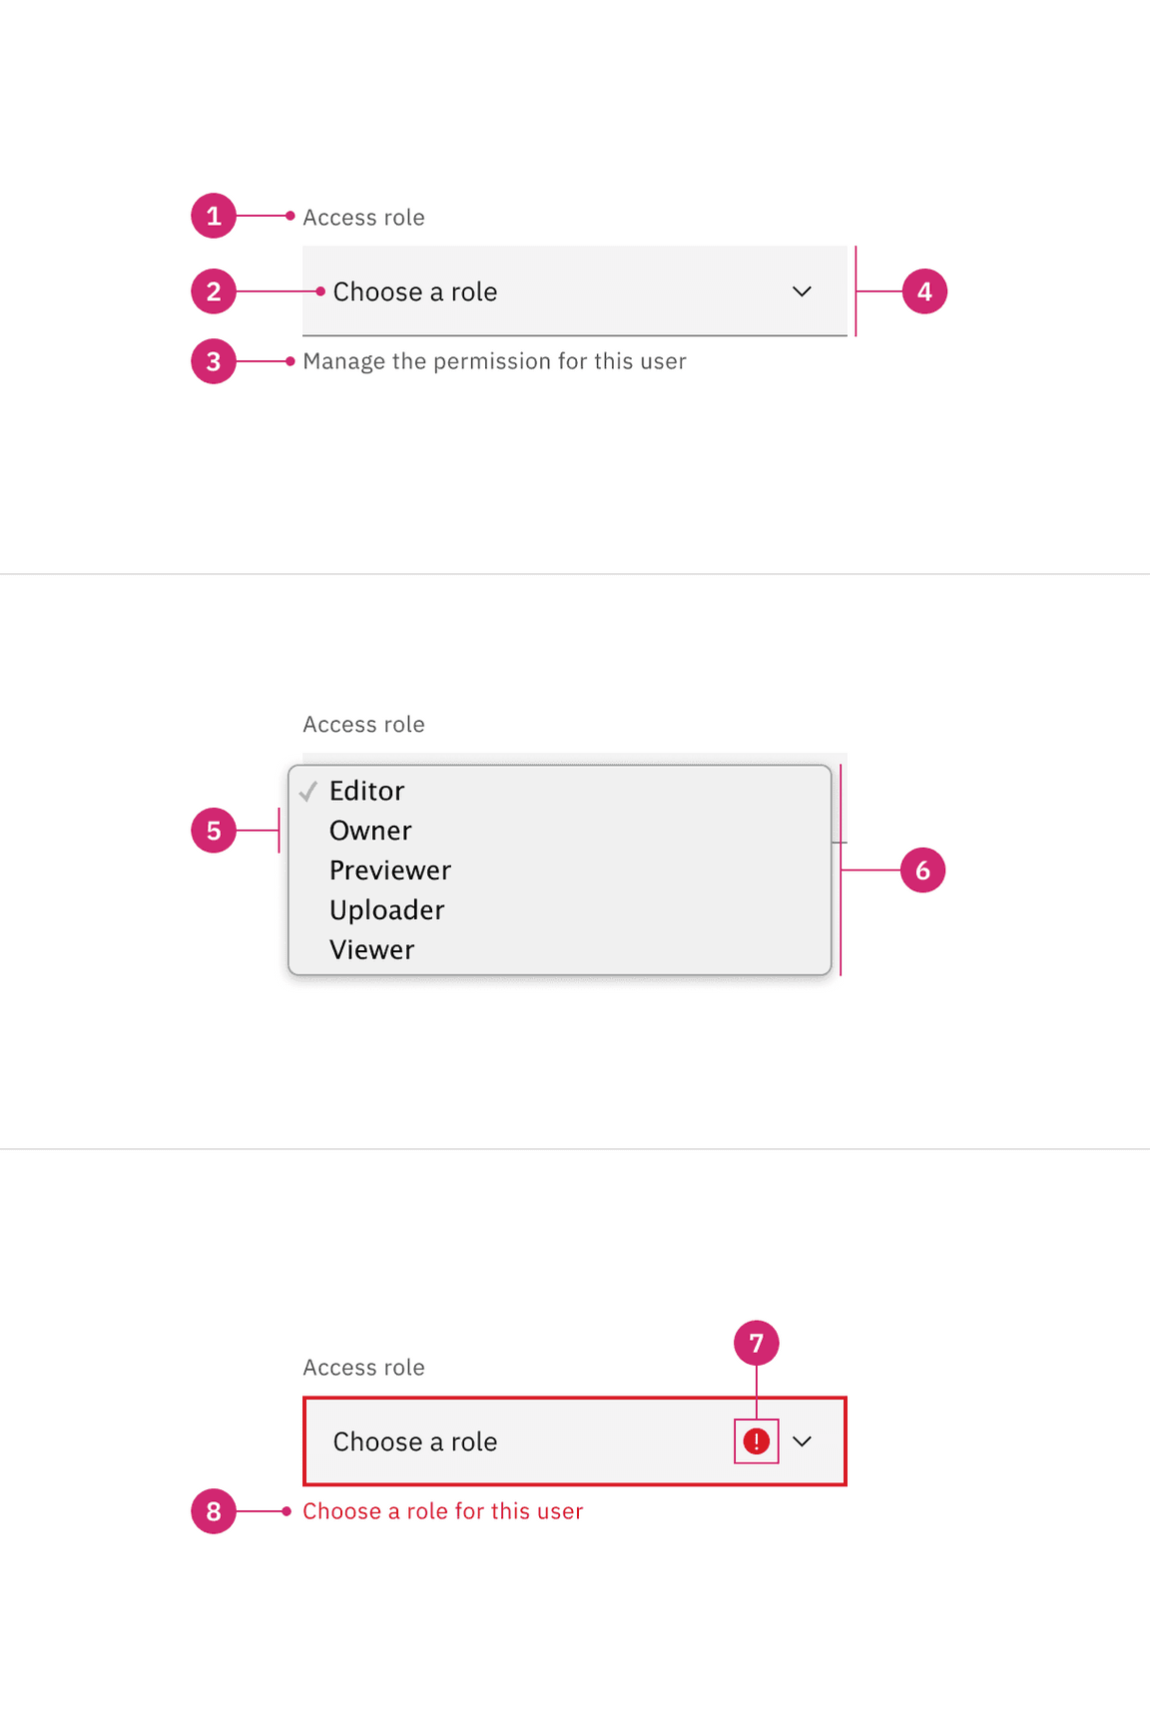
Task: Select the Previewer option in the list
Action: [x=390, y=870]
